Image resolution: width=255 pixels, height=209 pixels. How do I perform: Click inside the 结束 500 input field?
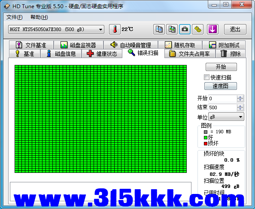click(x=222, y=108)
